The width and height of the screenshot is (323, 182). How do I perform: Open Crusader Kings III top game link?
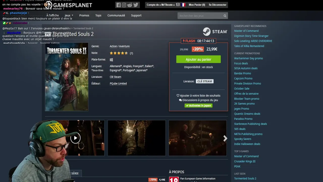pos(245,161)
